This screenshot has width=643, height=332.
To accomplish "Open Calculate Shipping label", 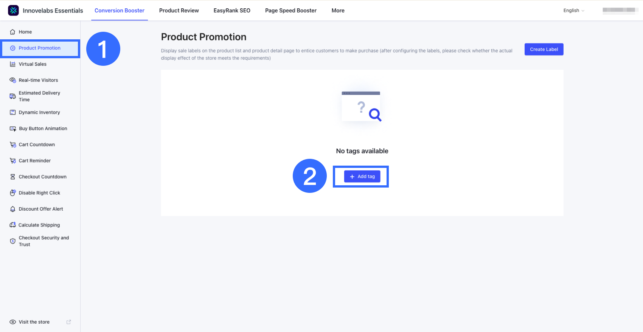I will (39, 225).
